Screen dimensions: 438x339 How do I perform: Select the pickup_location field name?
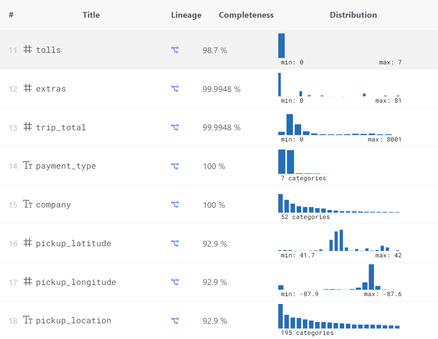[x=74, y=320]
